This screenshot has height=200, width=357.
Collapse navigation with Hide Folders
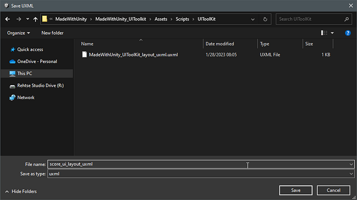coord(21,191)
